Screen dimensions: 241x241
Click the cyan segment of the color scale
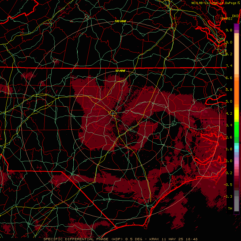point(236,147)
